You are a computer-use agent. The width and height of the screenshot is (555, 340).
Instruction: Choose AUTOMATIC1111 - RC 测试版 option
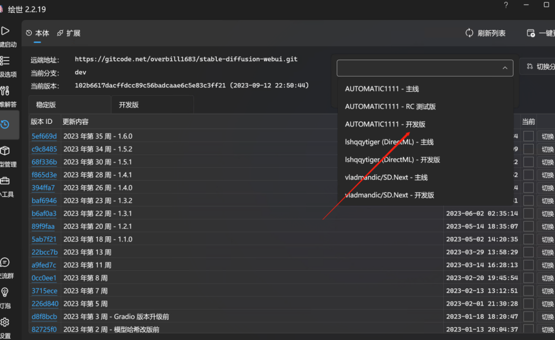point(425,106)
